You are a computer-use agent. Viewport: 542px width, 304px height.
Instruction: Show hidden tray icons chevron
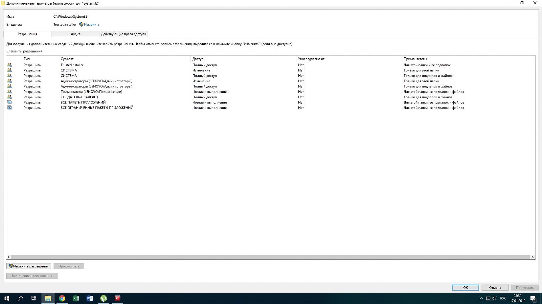click(481, 298)
